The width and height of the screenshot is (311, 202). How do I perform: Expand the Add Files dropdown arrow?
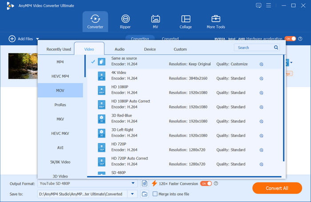38,39
